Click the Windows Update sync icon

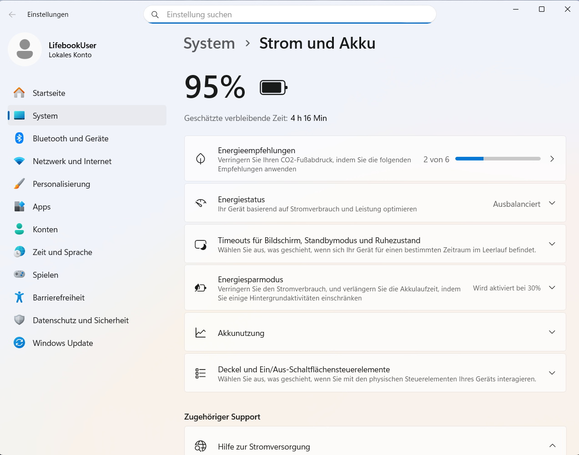[19, 343]
